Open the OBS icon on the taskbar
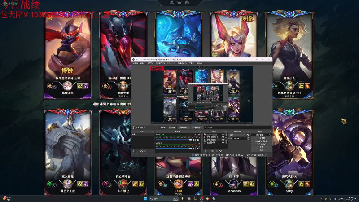This screenshot has width=359, height=202. pyautogui.click(x=201, y=198)
